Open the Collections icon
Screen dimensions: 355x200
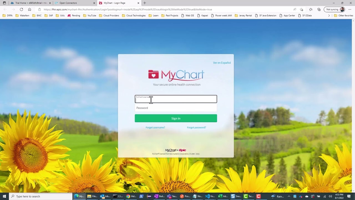point(319,9)
